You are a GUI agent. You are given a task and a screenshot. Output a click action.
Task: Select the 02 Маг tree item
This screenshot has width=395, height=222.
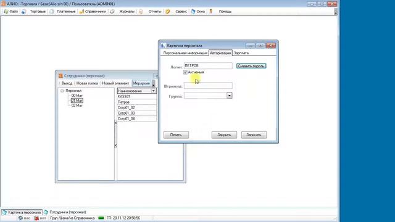[77, 105]
